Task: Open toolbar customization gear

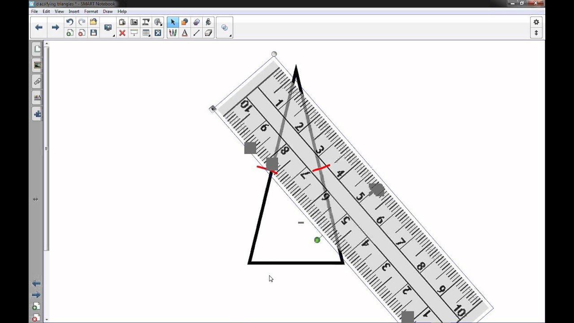Action: click(536, 22)
